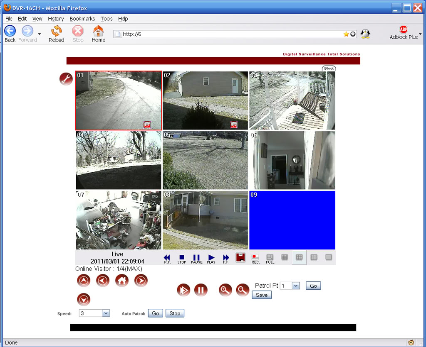Screen dimensions: 426x347
Task: Select the four-camera quad layout
Action: 314,257
